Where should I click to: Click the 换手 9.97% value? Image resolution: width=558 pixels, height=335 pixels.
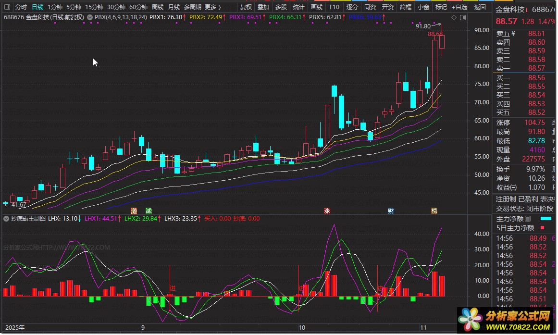(x=535, y=169)
